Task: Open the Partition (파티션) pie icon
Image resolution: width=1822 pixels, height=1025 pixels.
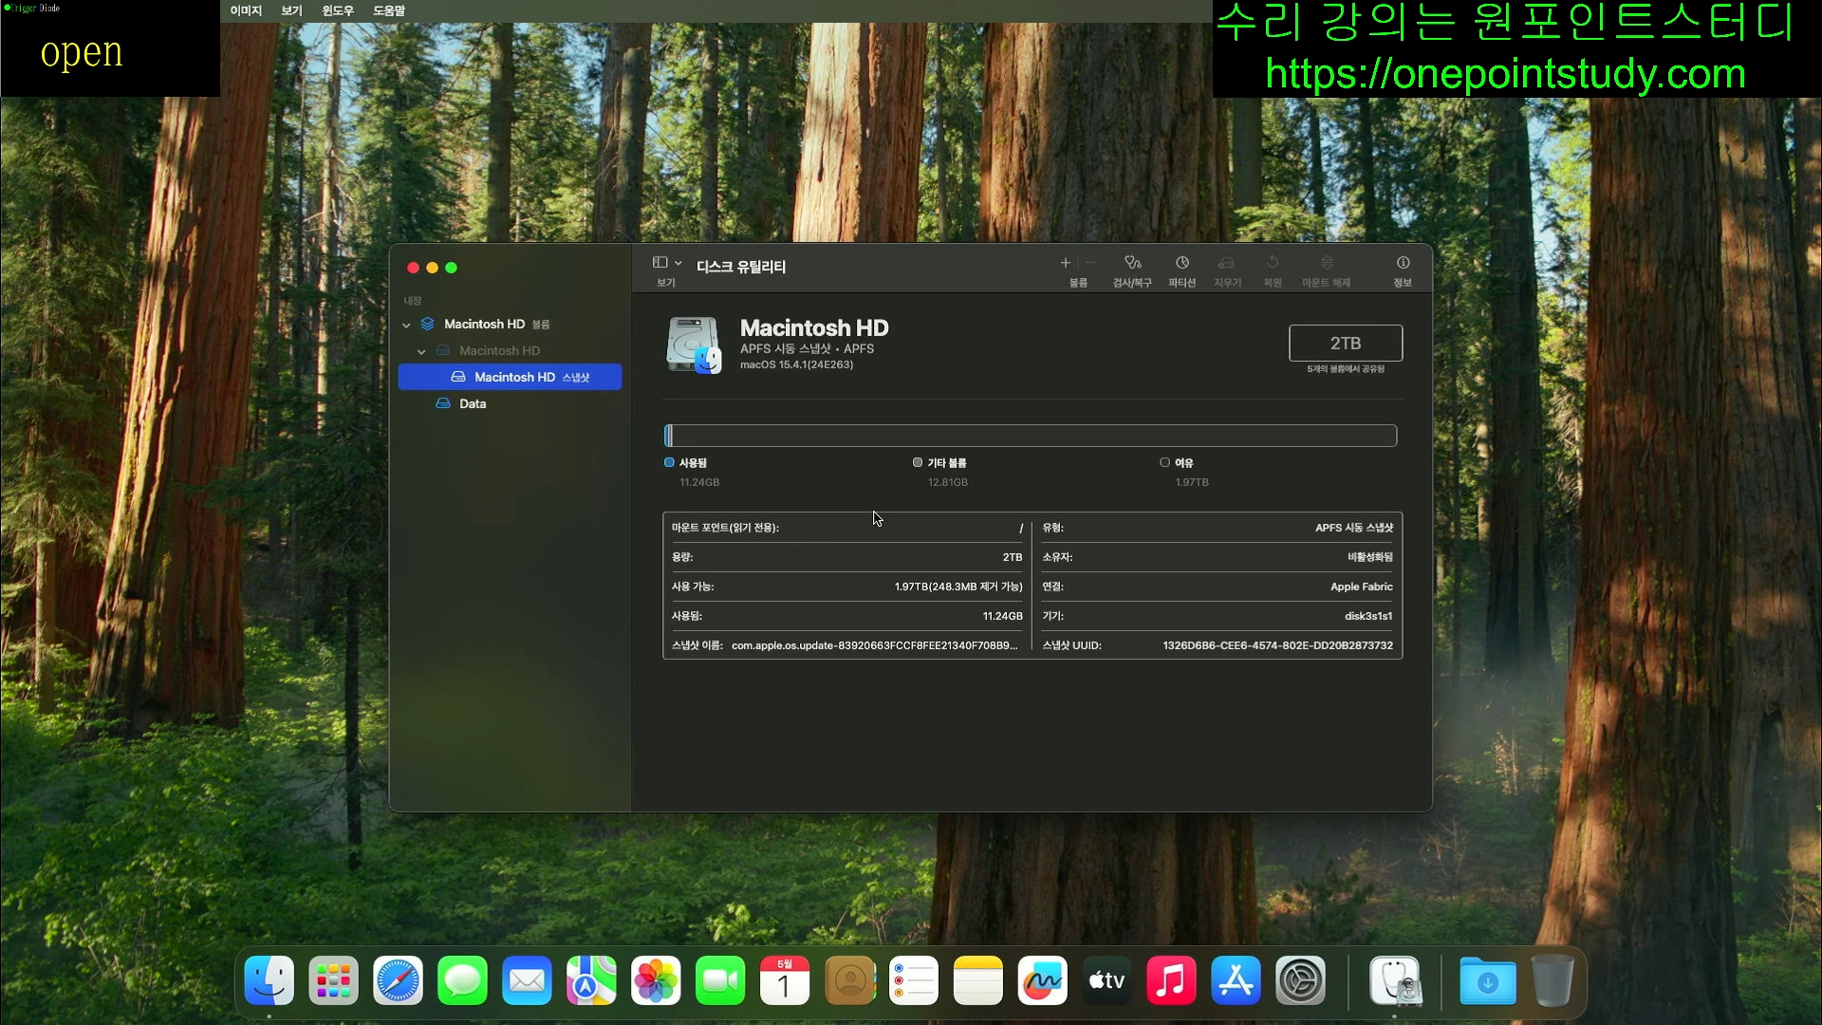Action: (x=1182, y=263)
